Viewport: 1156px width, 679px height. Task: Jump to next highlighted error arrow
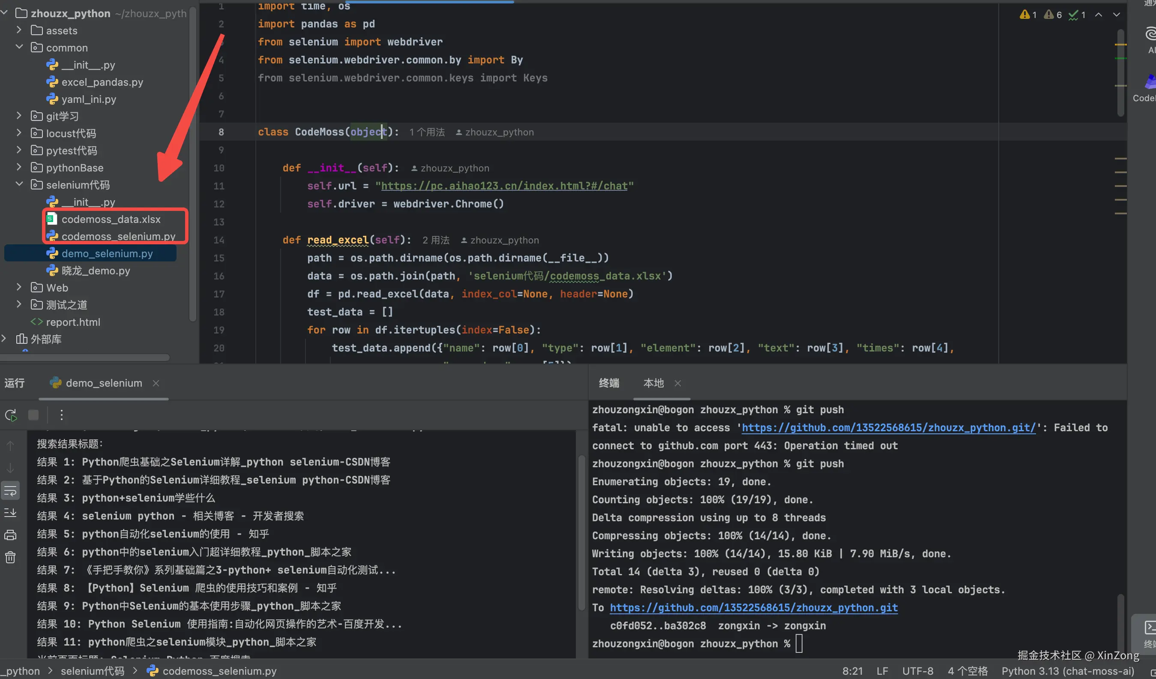tap(1117, 15)
